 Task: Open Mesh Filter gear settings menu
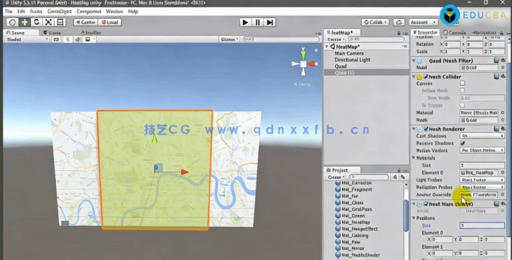(503, 61)
